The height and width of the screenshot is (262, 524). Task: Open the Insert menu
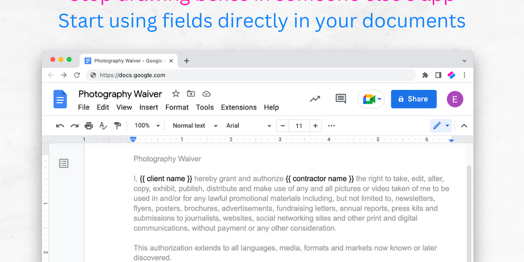click(x=149, y=107)
